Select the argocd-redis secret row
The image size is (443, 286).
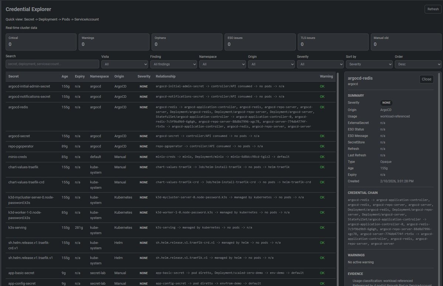coord(171,117)
